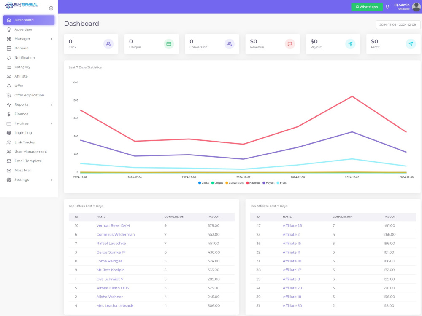This screenshot has width=422, height=316.
Task: Toggle Unique series in chart legend
Action: 217,183
